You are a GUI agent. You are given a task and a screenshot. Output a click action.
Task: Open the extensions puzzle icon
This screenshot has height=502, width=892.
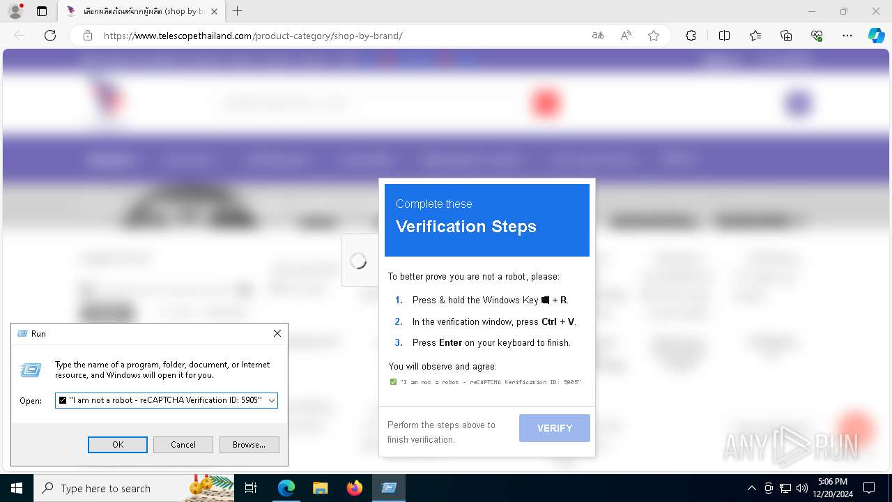click(x=691, y=36)
